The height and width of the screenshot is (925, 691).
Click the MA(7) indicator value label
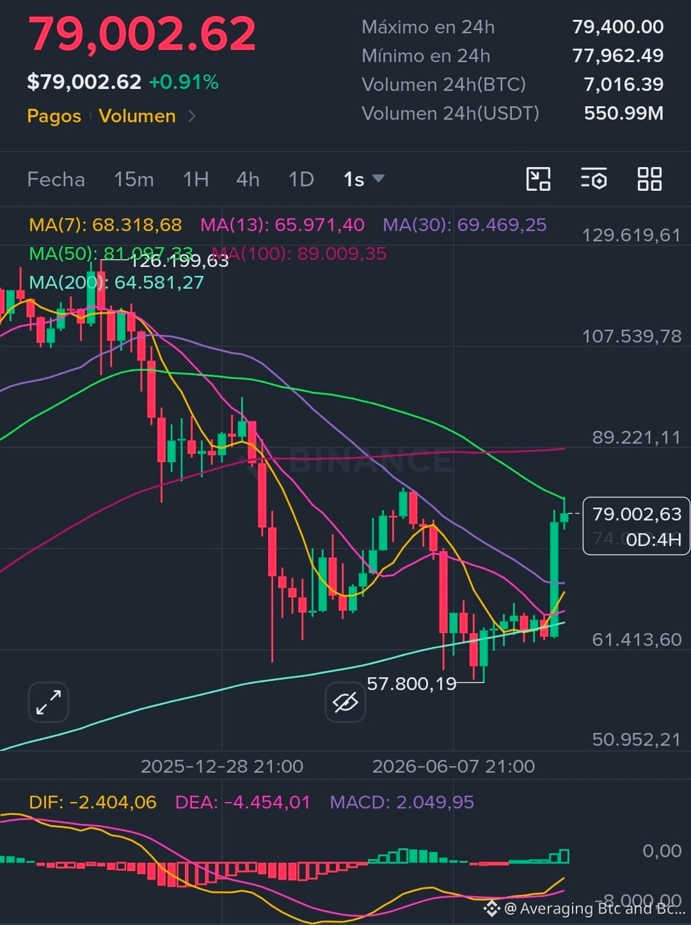pos(106,225)
